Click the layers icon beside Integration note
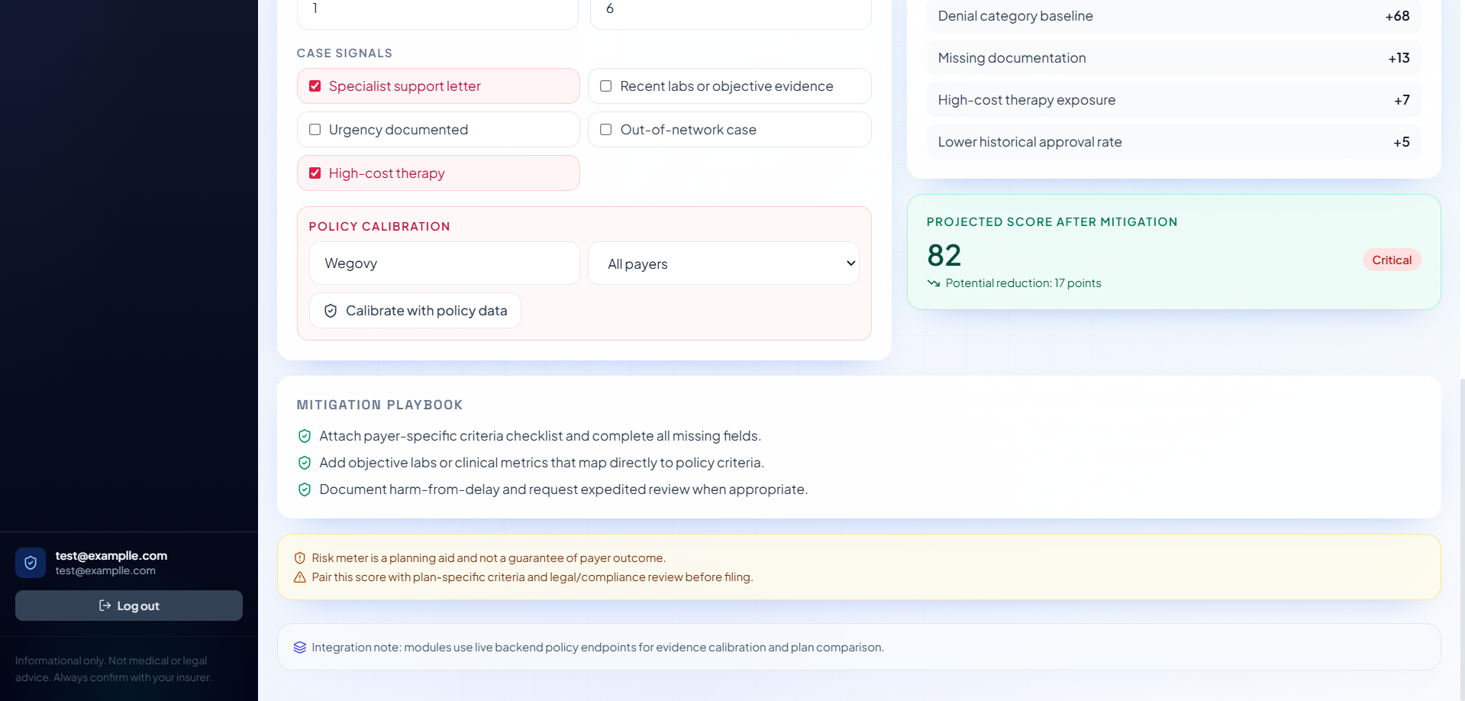This screenshot has width=1465, height=701. [x=300, y=648]
